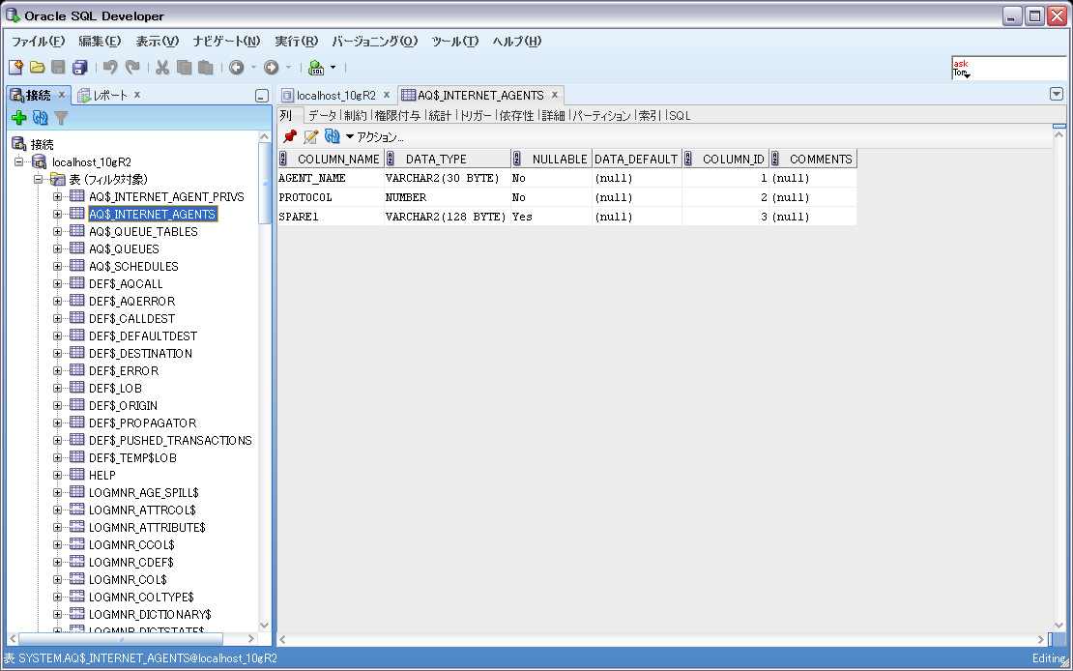This screenshot has height=671, width=1073.
Task: Open the ヘルプ(H) menu
Action: click(x=517, y=41)
